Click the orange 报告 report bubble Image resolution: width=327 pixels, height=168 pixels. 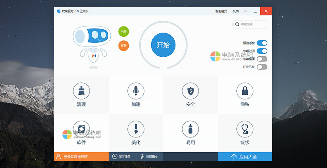(124, 46)
